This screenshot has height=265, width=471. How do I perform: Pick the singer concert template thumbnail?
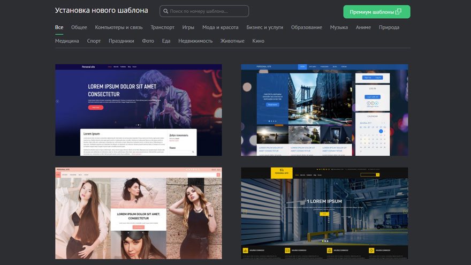pos(138,110)
